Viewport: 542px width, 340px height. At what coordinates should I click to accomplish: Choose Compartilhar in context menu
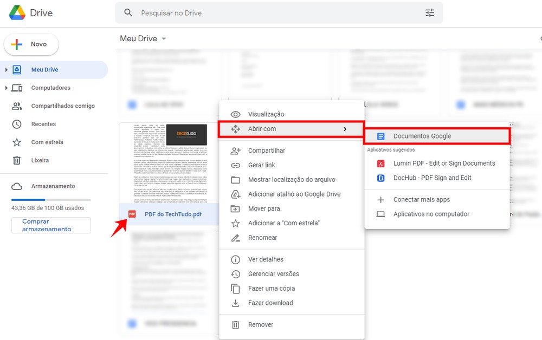coord(292,151)
